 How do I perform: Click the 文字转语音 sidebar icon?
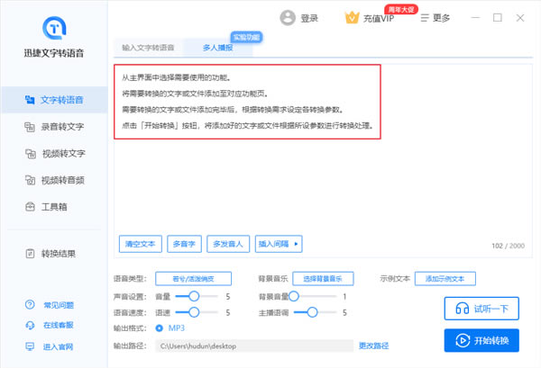click(30, 100)
